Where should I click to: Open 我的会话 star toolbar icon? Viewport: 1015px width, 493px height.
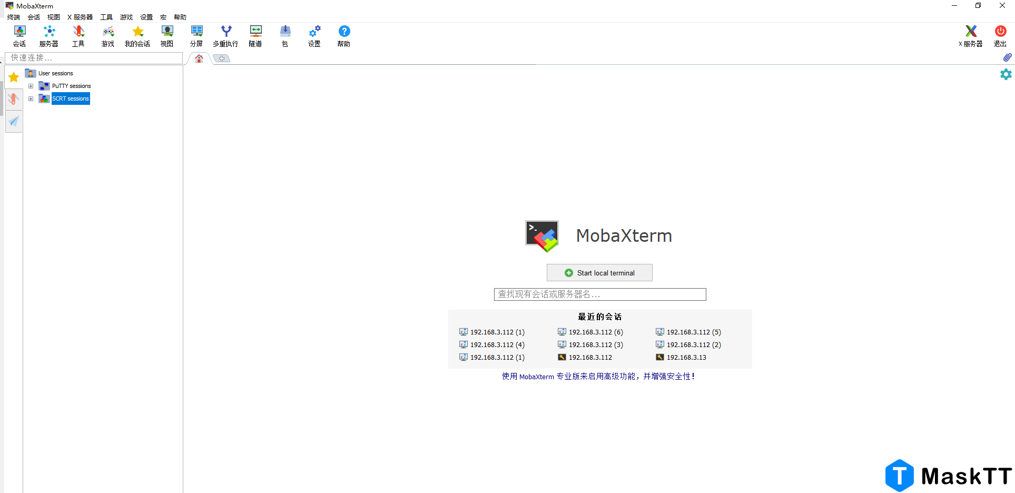(x=137, y=36)
